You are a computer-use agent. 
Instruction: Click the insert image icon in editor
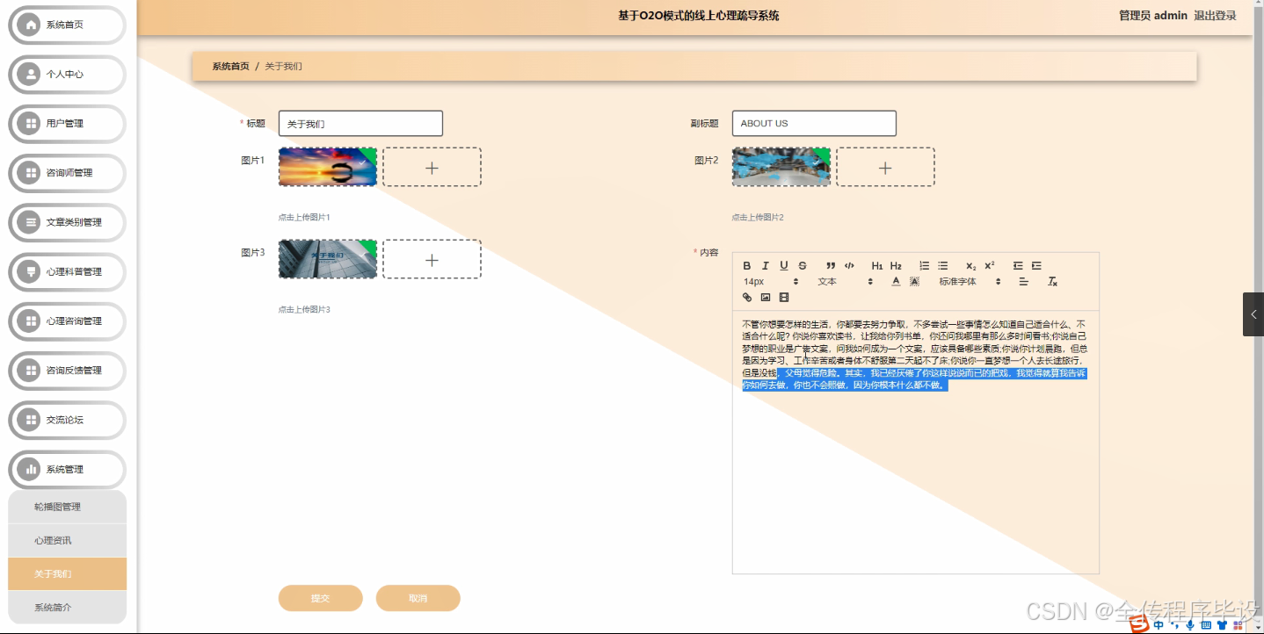pos(765,297)
